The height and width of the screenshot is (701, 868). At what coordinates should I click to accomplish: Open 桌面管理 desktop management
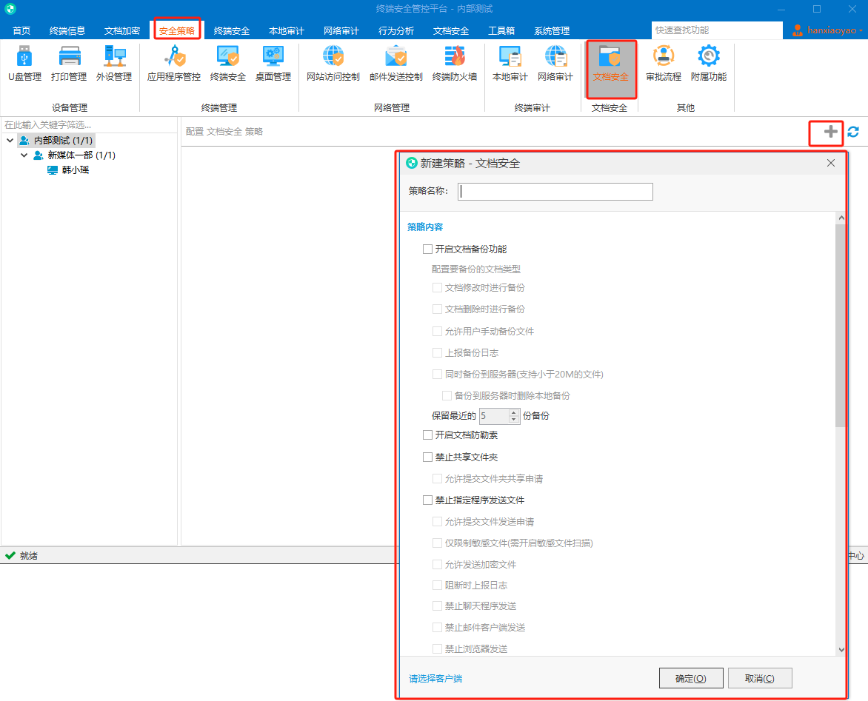click(273, 64)
